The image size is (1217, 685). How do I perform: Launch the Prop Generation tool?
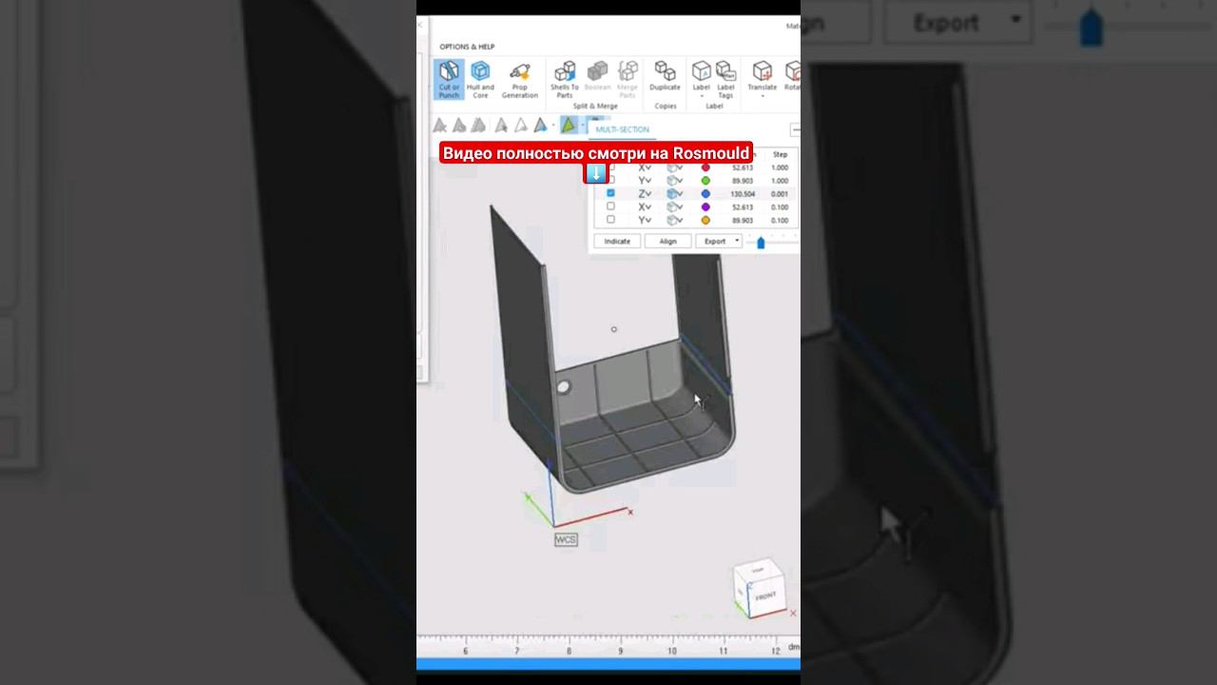519,80
